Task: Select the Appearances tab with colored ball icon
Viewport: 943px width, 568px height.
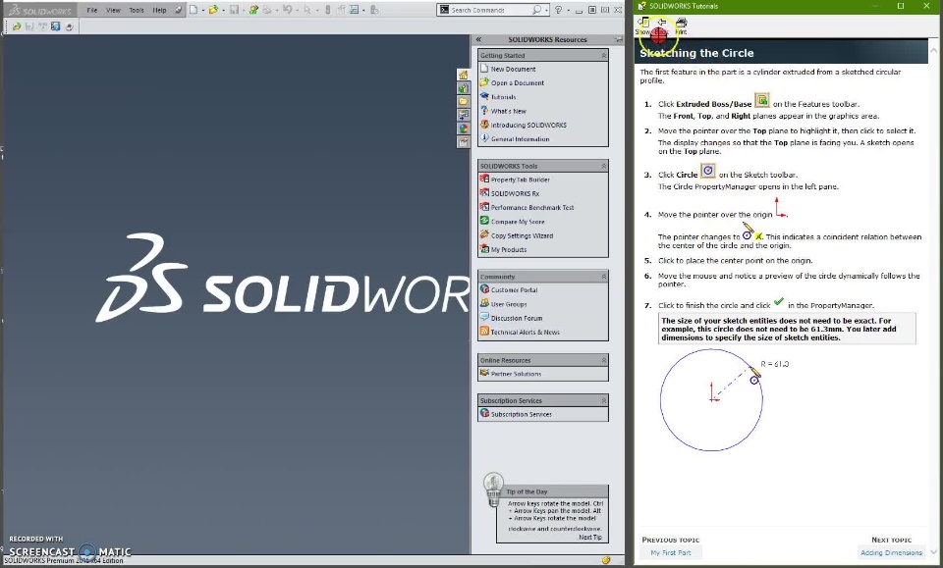Action: coord(463,128)
